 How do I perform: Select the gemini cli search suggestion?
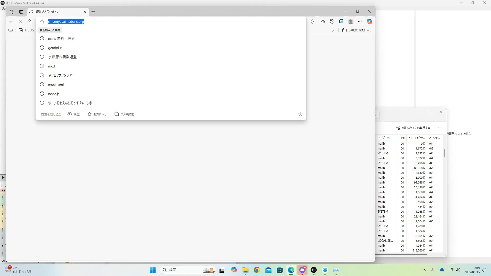[55, 48]
